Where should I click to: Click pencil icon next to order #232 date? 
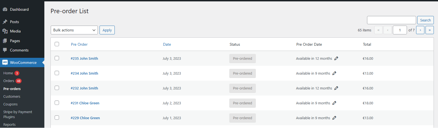[x=336, y=88]
